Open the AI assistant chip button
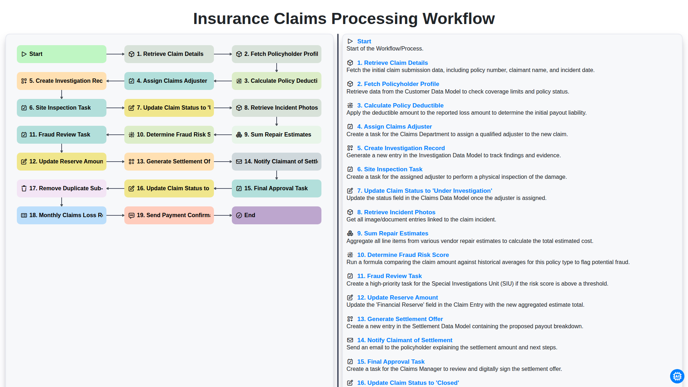Screen dimensions: 688x387 point(677,376)
